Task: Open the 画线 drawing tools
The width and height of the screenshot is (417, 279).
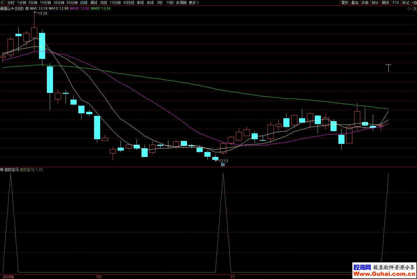Action: coord(386,3)
